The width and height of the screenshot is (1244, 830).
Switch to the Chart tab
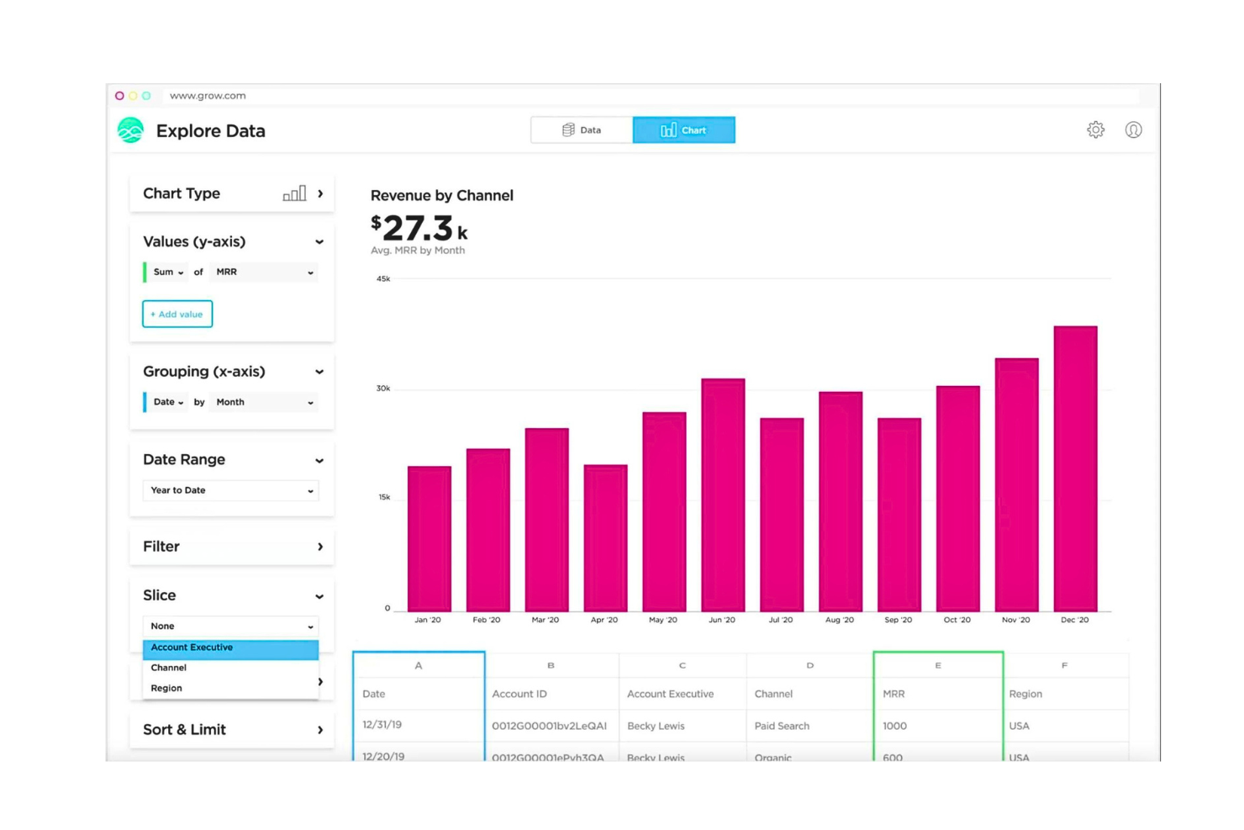click(683, 130)
